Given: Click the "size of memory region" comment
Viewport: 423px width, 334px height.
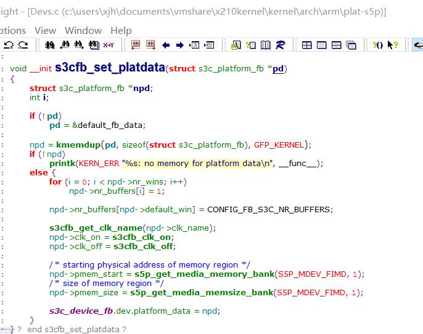Looking at the screenshot, I should (x=107, y=284).
